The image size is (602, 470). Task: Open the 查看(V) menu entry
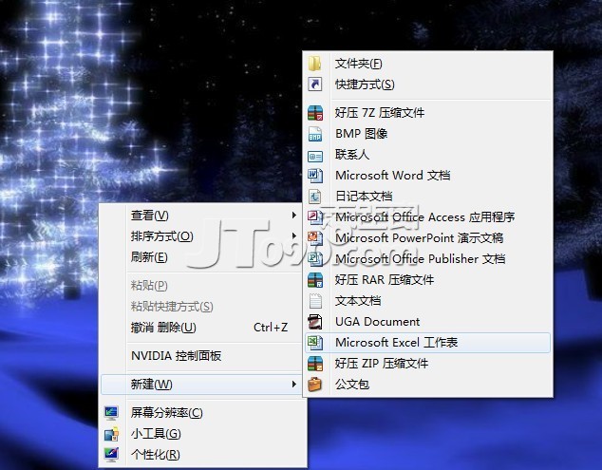[201, 215]
